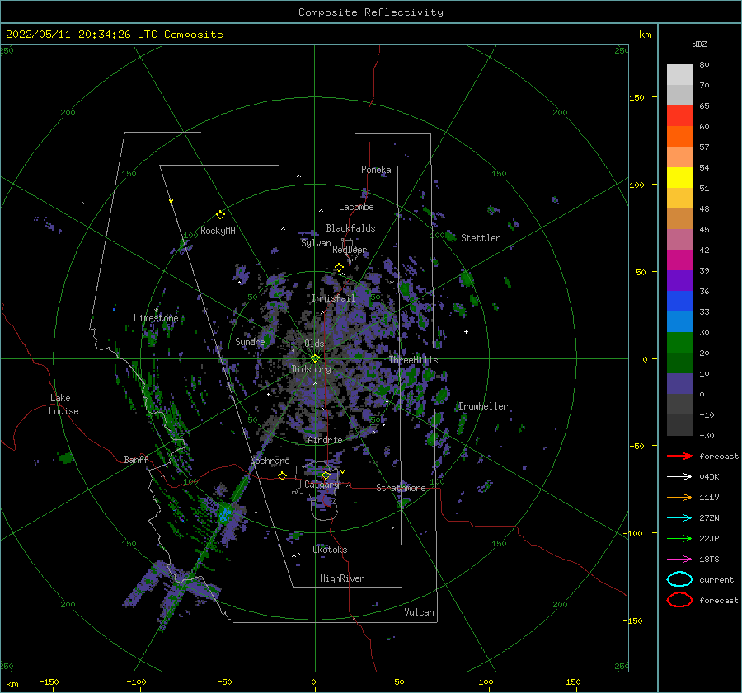Select the red 65 dBZ color swatch
This screenshot has height=693, width=742.
coord(679,116)
